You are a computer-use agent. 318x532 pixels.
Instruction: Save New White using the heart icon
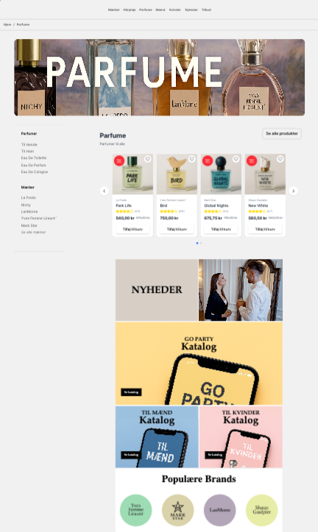pos(280,159)
